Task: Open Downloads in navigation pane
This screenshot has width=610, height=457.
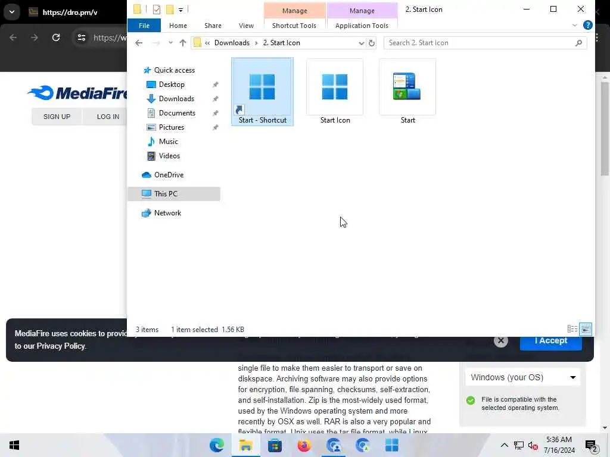Action: pos(176,99)
